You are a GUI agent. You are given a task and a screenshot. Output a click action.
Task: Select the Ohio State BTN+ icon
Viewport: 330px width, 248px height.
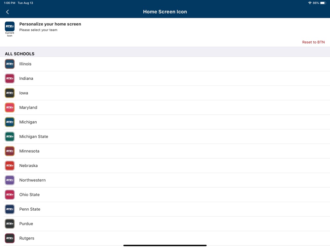click(x=10, y=195)
